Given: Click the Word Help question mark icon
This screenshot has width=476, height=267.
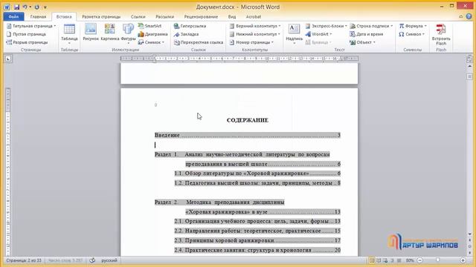Looking at the screenshot, I should tap(469, 16).
